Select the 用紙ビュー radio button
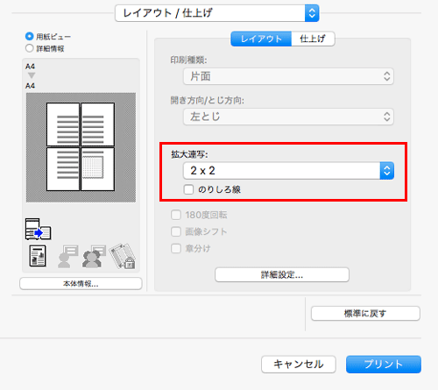438x390 pixels. click(x=30, y=36)
